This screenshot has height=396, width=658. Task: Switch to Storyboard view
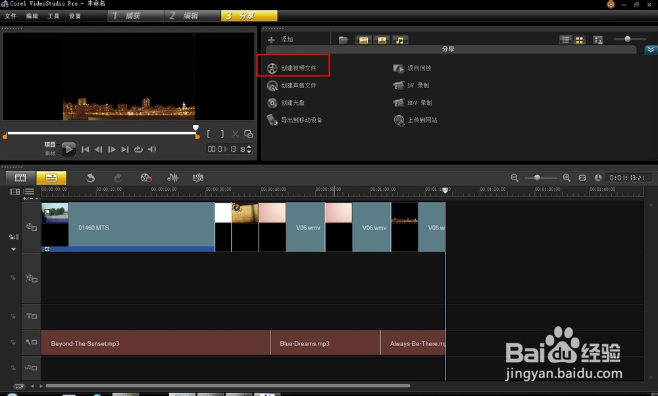(20, 178)
